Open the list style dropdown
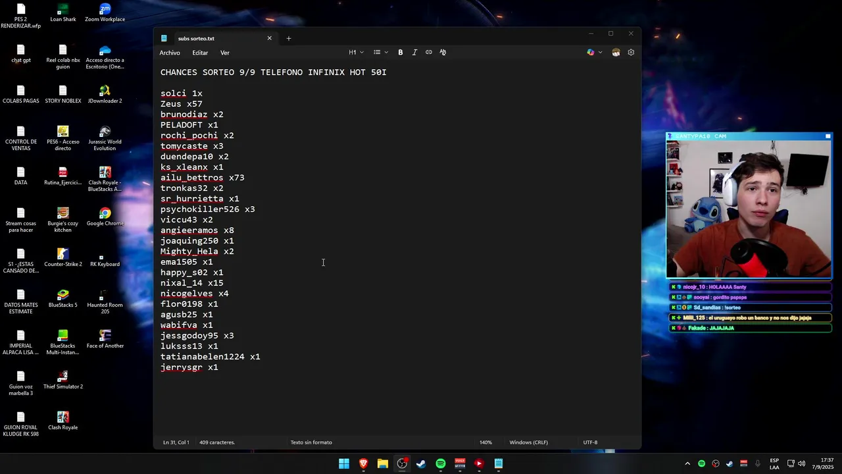 coord(380,53)
